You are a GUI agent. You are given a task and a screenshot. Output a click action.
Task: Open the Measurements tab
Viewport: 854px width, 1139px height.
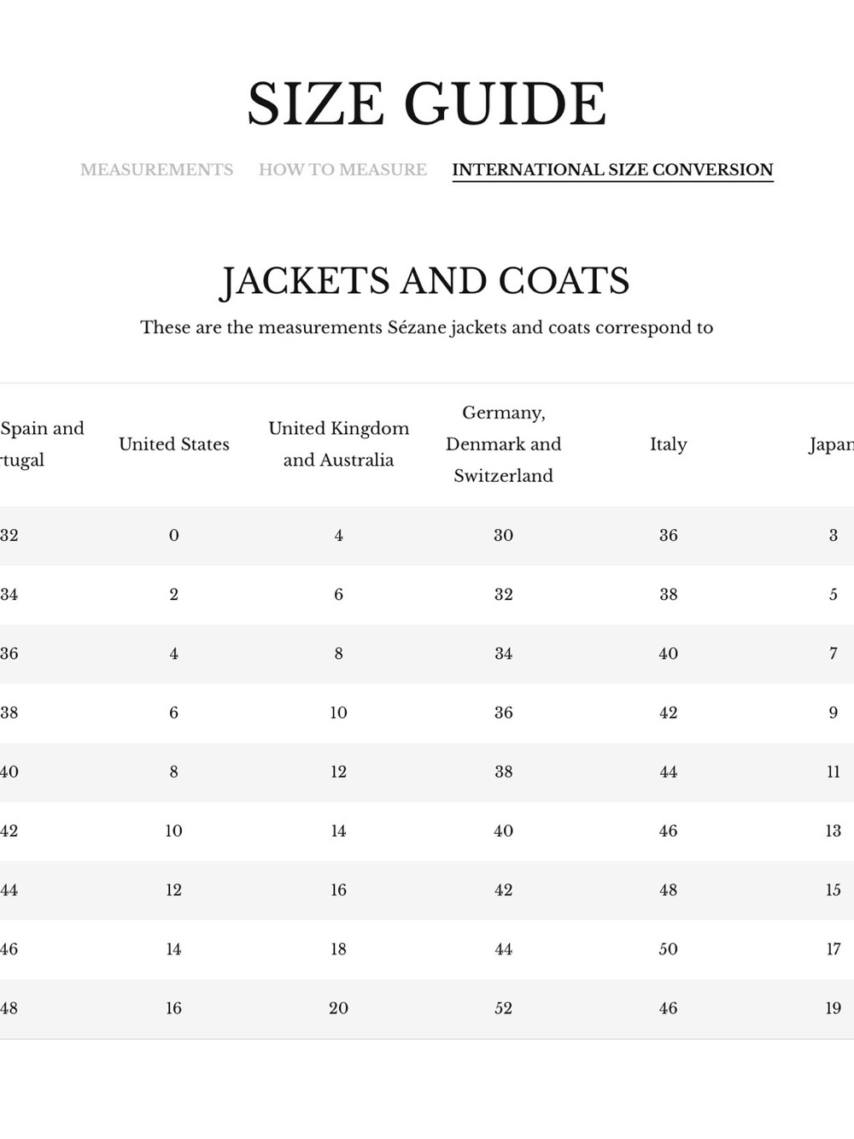(x=156, y=169)
